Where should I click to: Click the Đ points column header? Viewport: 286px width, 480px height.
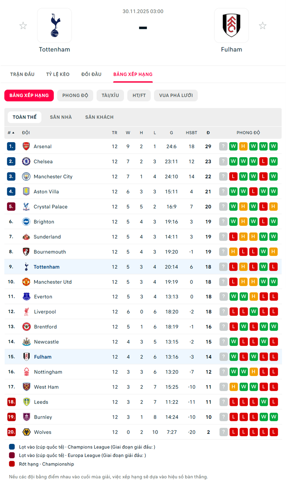pyautogui.click(x=208, y=133)
